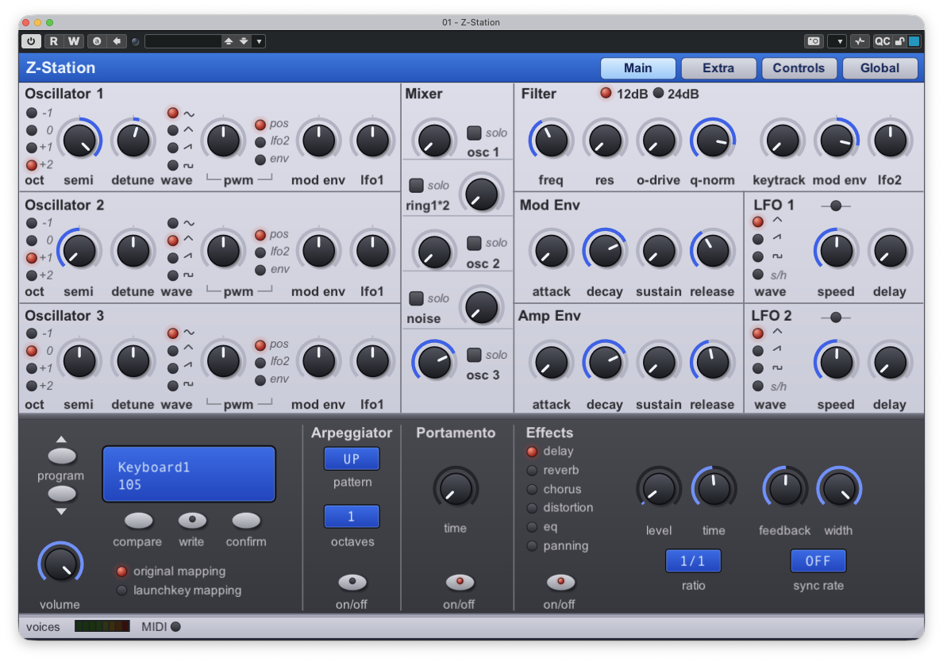Enable automation Write (W) button

click(73, 41)
